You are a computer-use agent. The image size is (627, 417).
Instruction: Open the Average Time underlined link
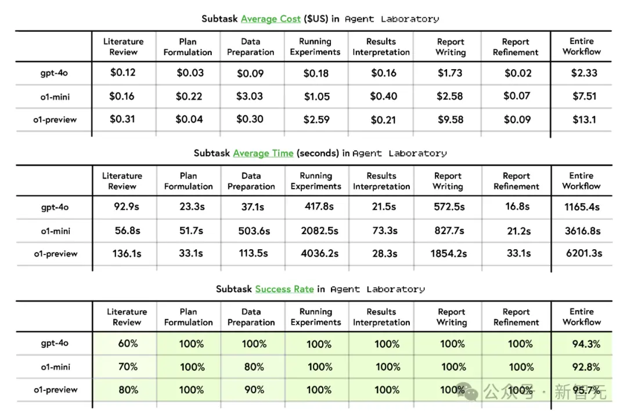tap(263, 153)
